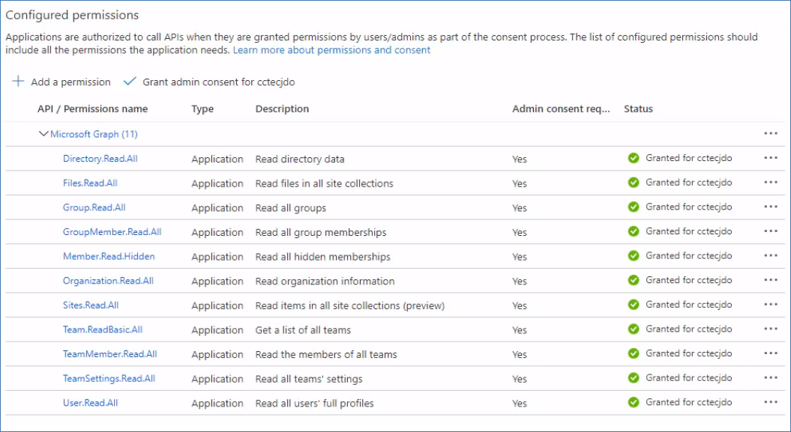Image resolution: width=791 pixels, height=432 pixels.
Task: Click 'Granted for cctecjdo' in the User.Read.All row
Action: pos(688,402)
